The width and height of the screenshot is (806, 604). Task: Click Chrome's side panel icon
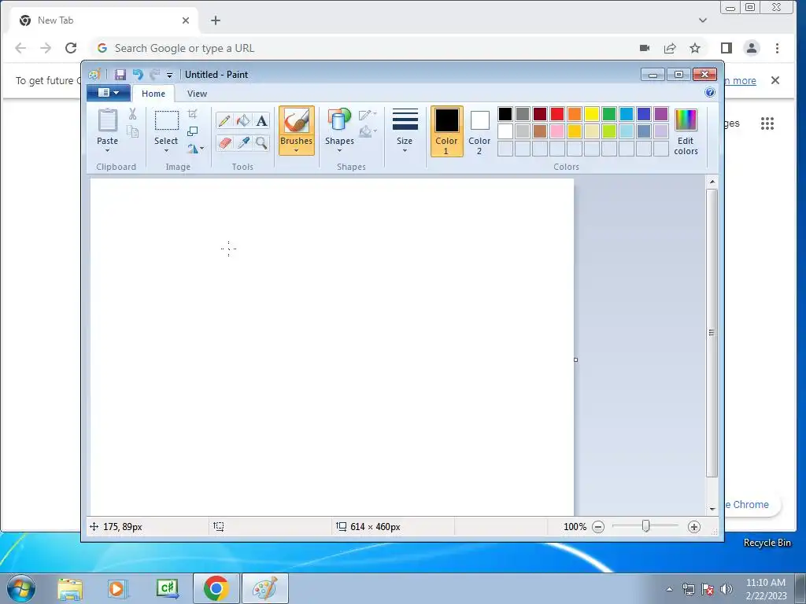click(x=727, y=48)
